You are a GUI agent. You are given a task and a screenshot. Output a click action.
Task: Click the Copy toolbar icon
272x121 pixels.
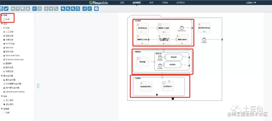click(x=18, y=9)
